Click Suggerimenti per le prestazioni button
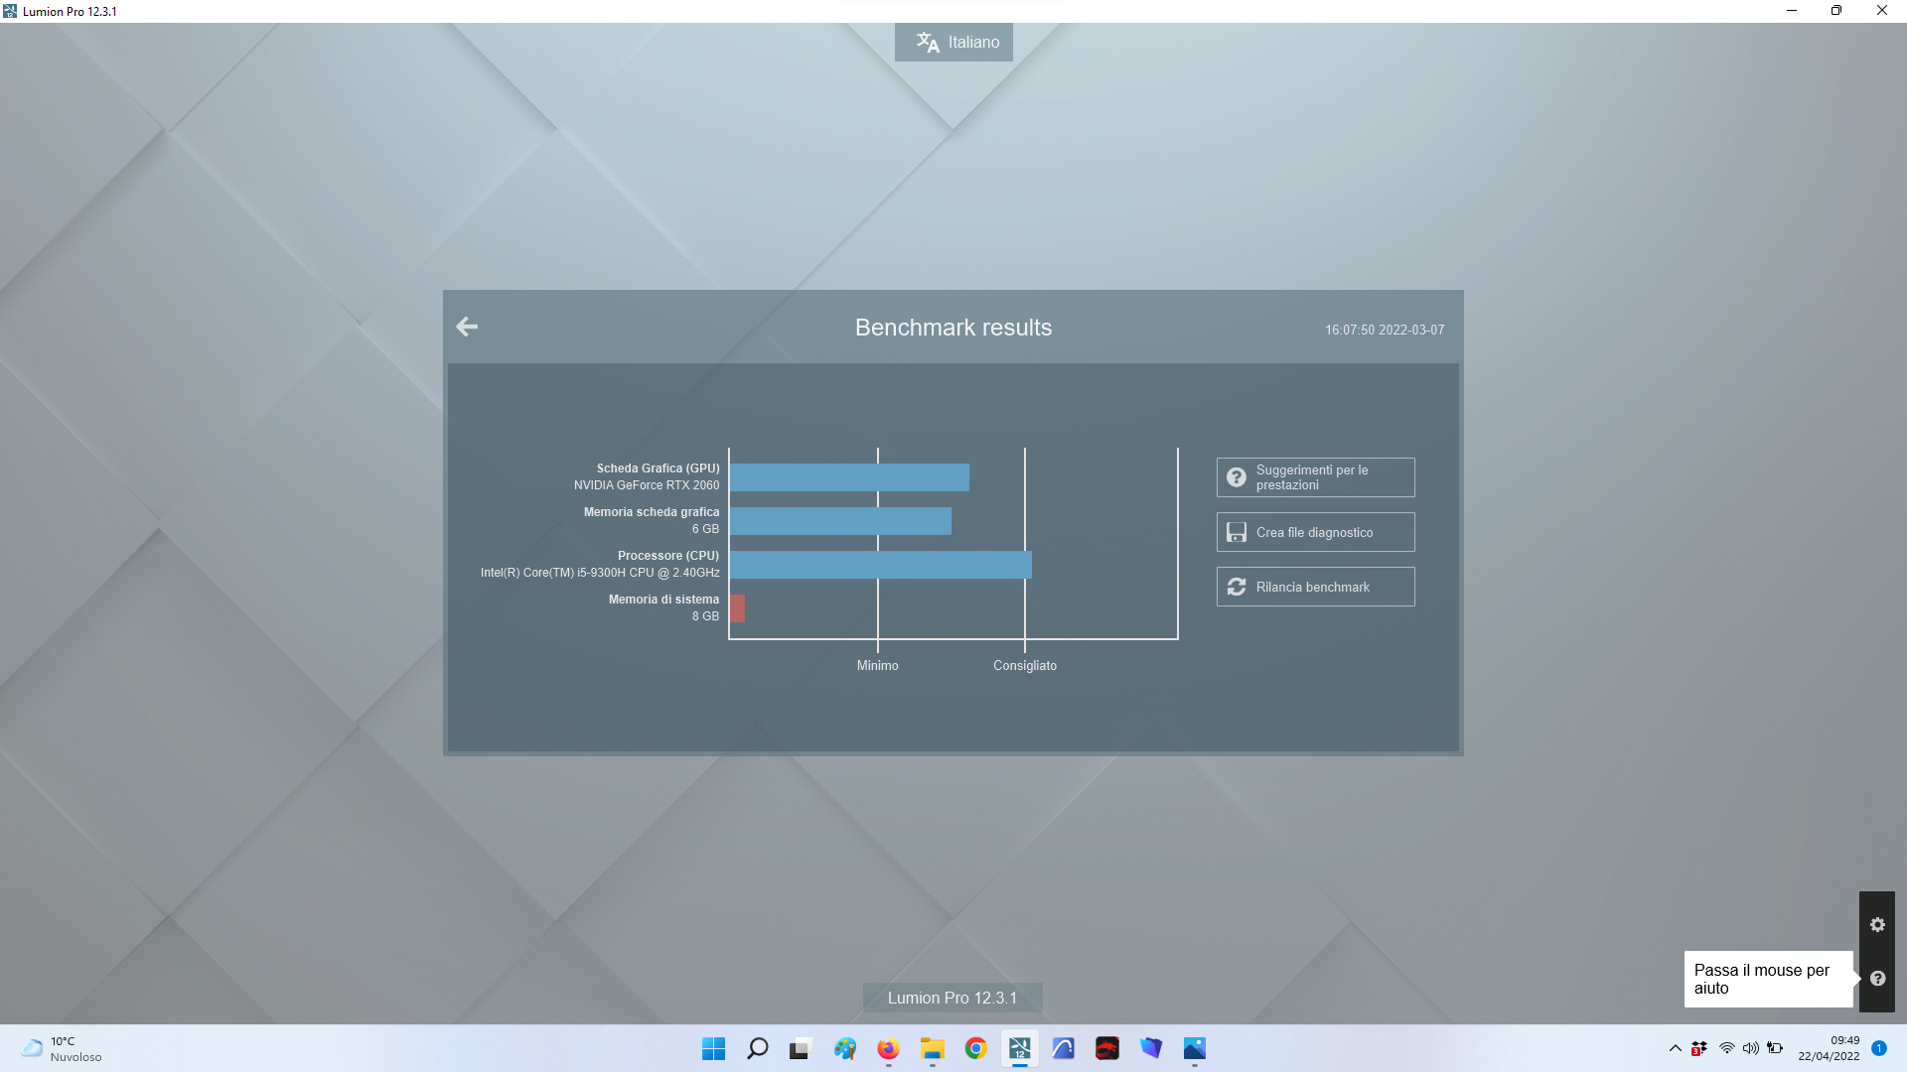Screen dimensions: 1907x1072 [1315, 477]
